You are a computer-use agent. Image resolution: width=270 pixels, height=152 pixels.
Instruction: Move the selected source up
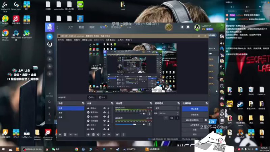[x=104, y=134]
